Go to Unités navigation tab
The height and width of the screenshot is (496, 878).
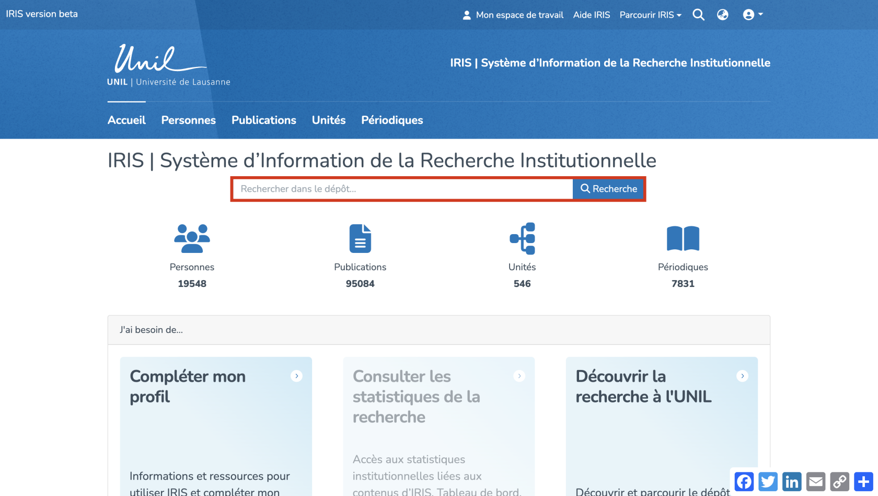pyautogui.click(x=328, y=120)
